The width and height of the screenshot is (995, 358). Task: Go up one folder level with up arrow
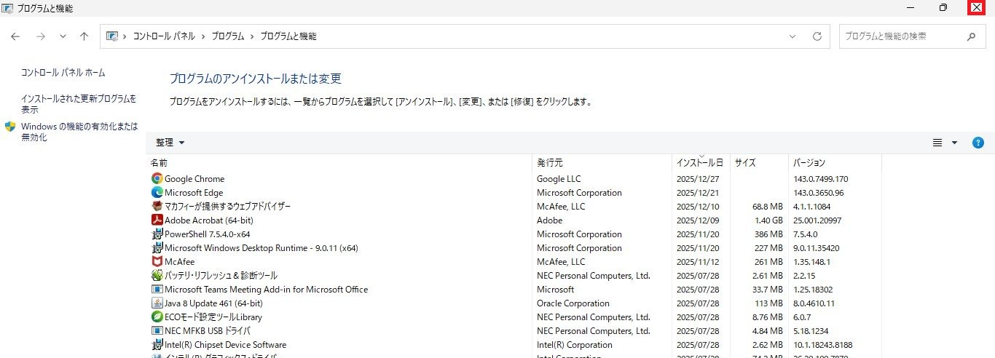click(84, 36)
